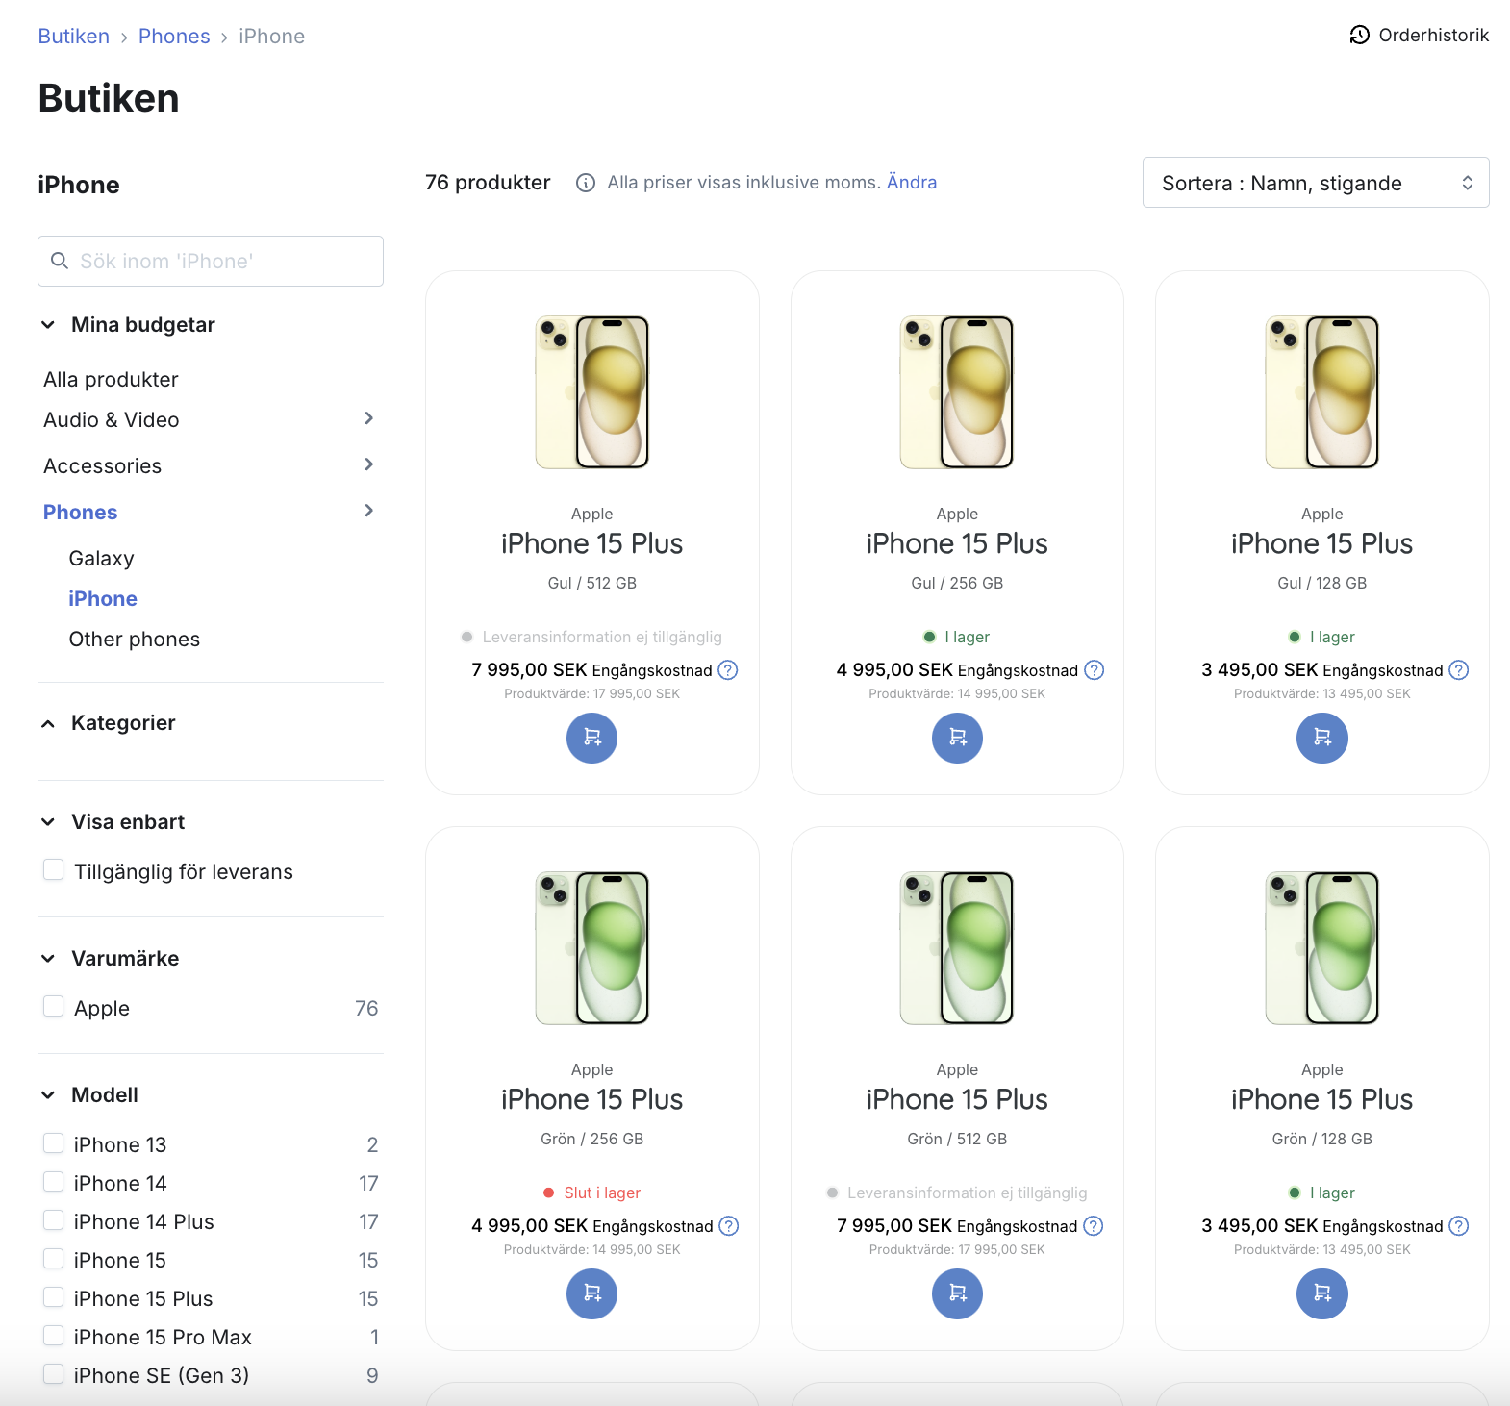The height and width of the screenshot is (1406, 1510).
Task: Collapse the Visa enbart section
Action: pos(48,822)
